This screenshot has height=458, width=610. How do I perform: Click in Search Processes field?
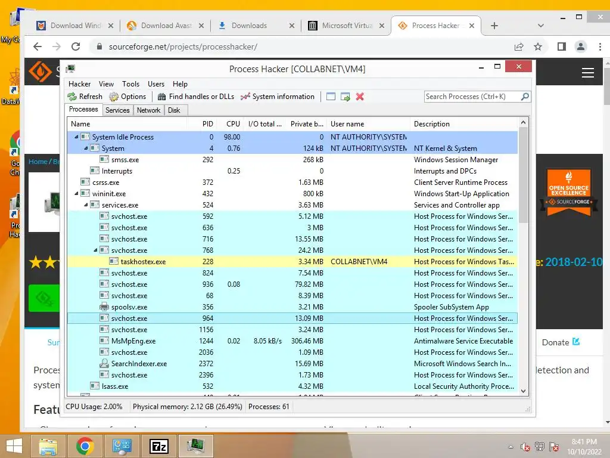coord(472,97)
